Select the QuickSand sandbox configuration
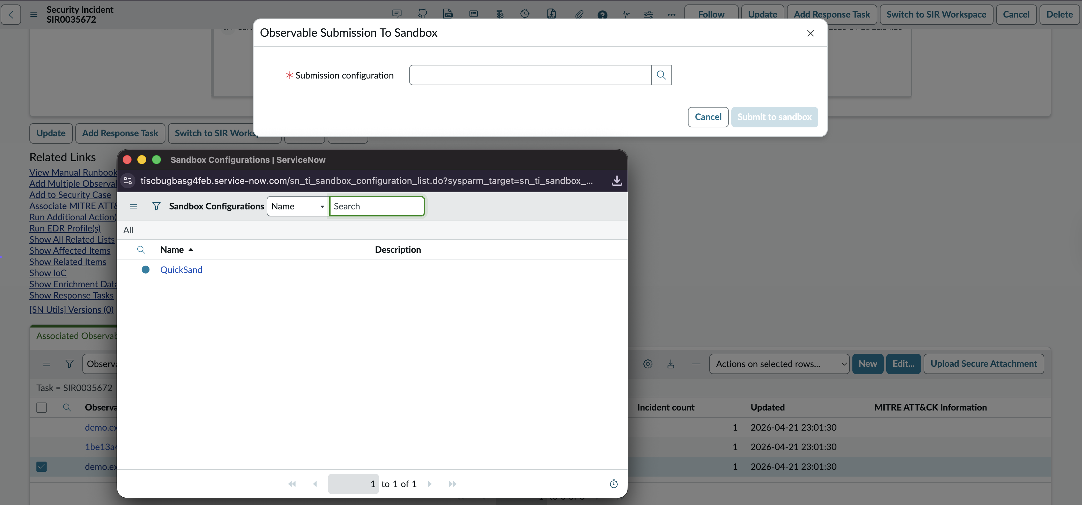 [181, 269]
